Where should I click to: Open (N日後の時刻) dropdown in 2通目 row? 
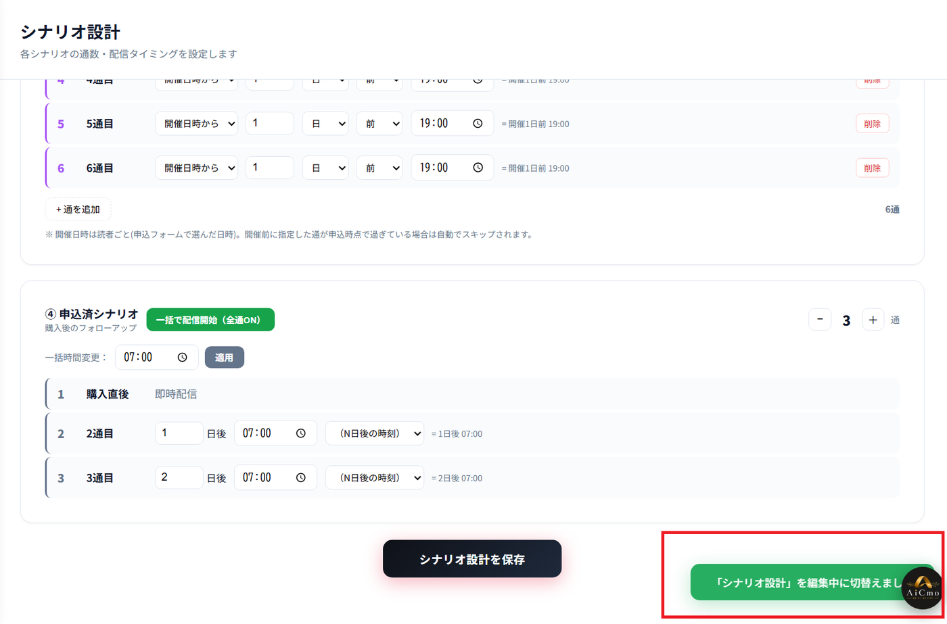pyautogui.click(x=375, y=433)
